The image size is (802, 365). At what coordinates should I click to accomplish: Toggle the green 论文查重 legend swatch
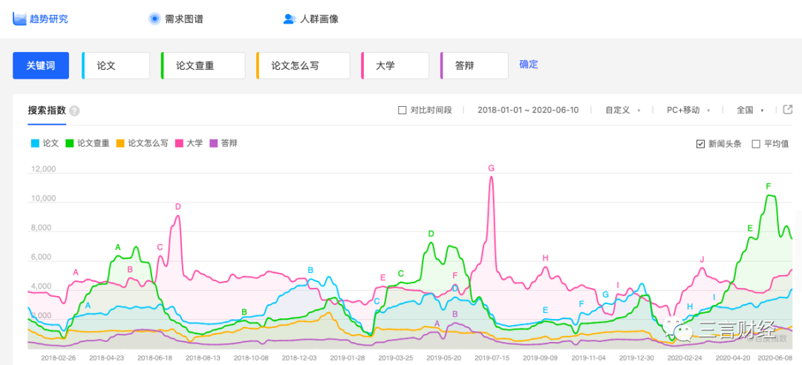click(x=69, y=144)
